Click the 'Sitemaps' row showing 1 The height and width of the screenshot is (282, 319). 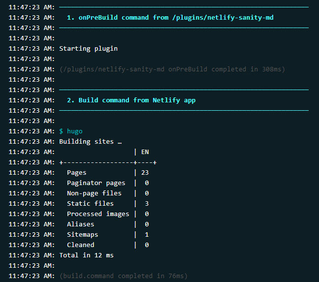(x=108, y=235)
